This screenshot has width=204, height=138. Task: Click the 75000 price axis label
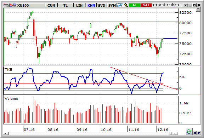(186, 44)
